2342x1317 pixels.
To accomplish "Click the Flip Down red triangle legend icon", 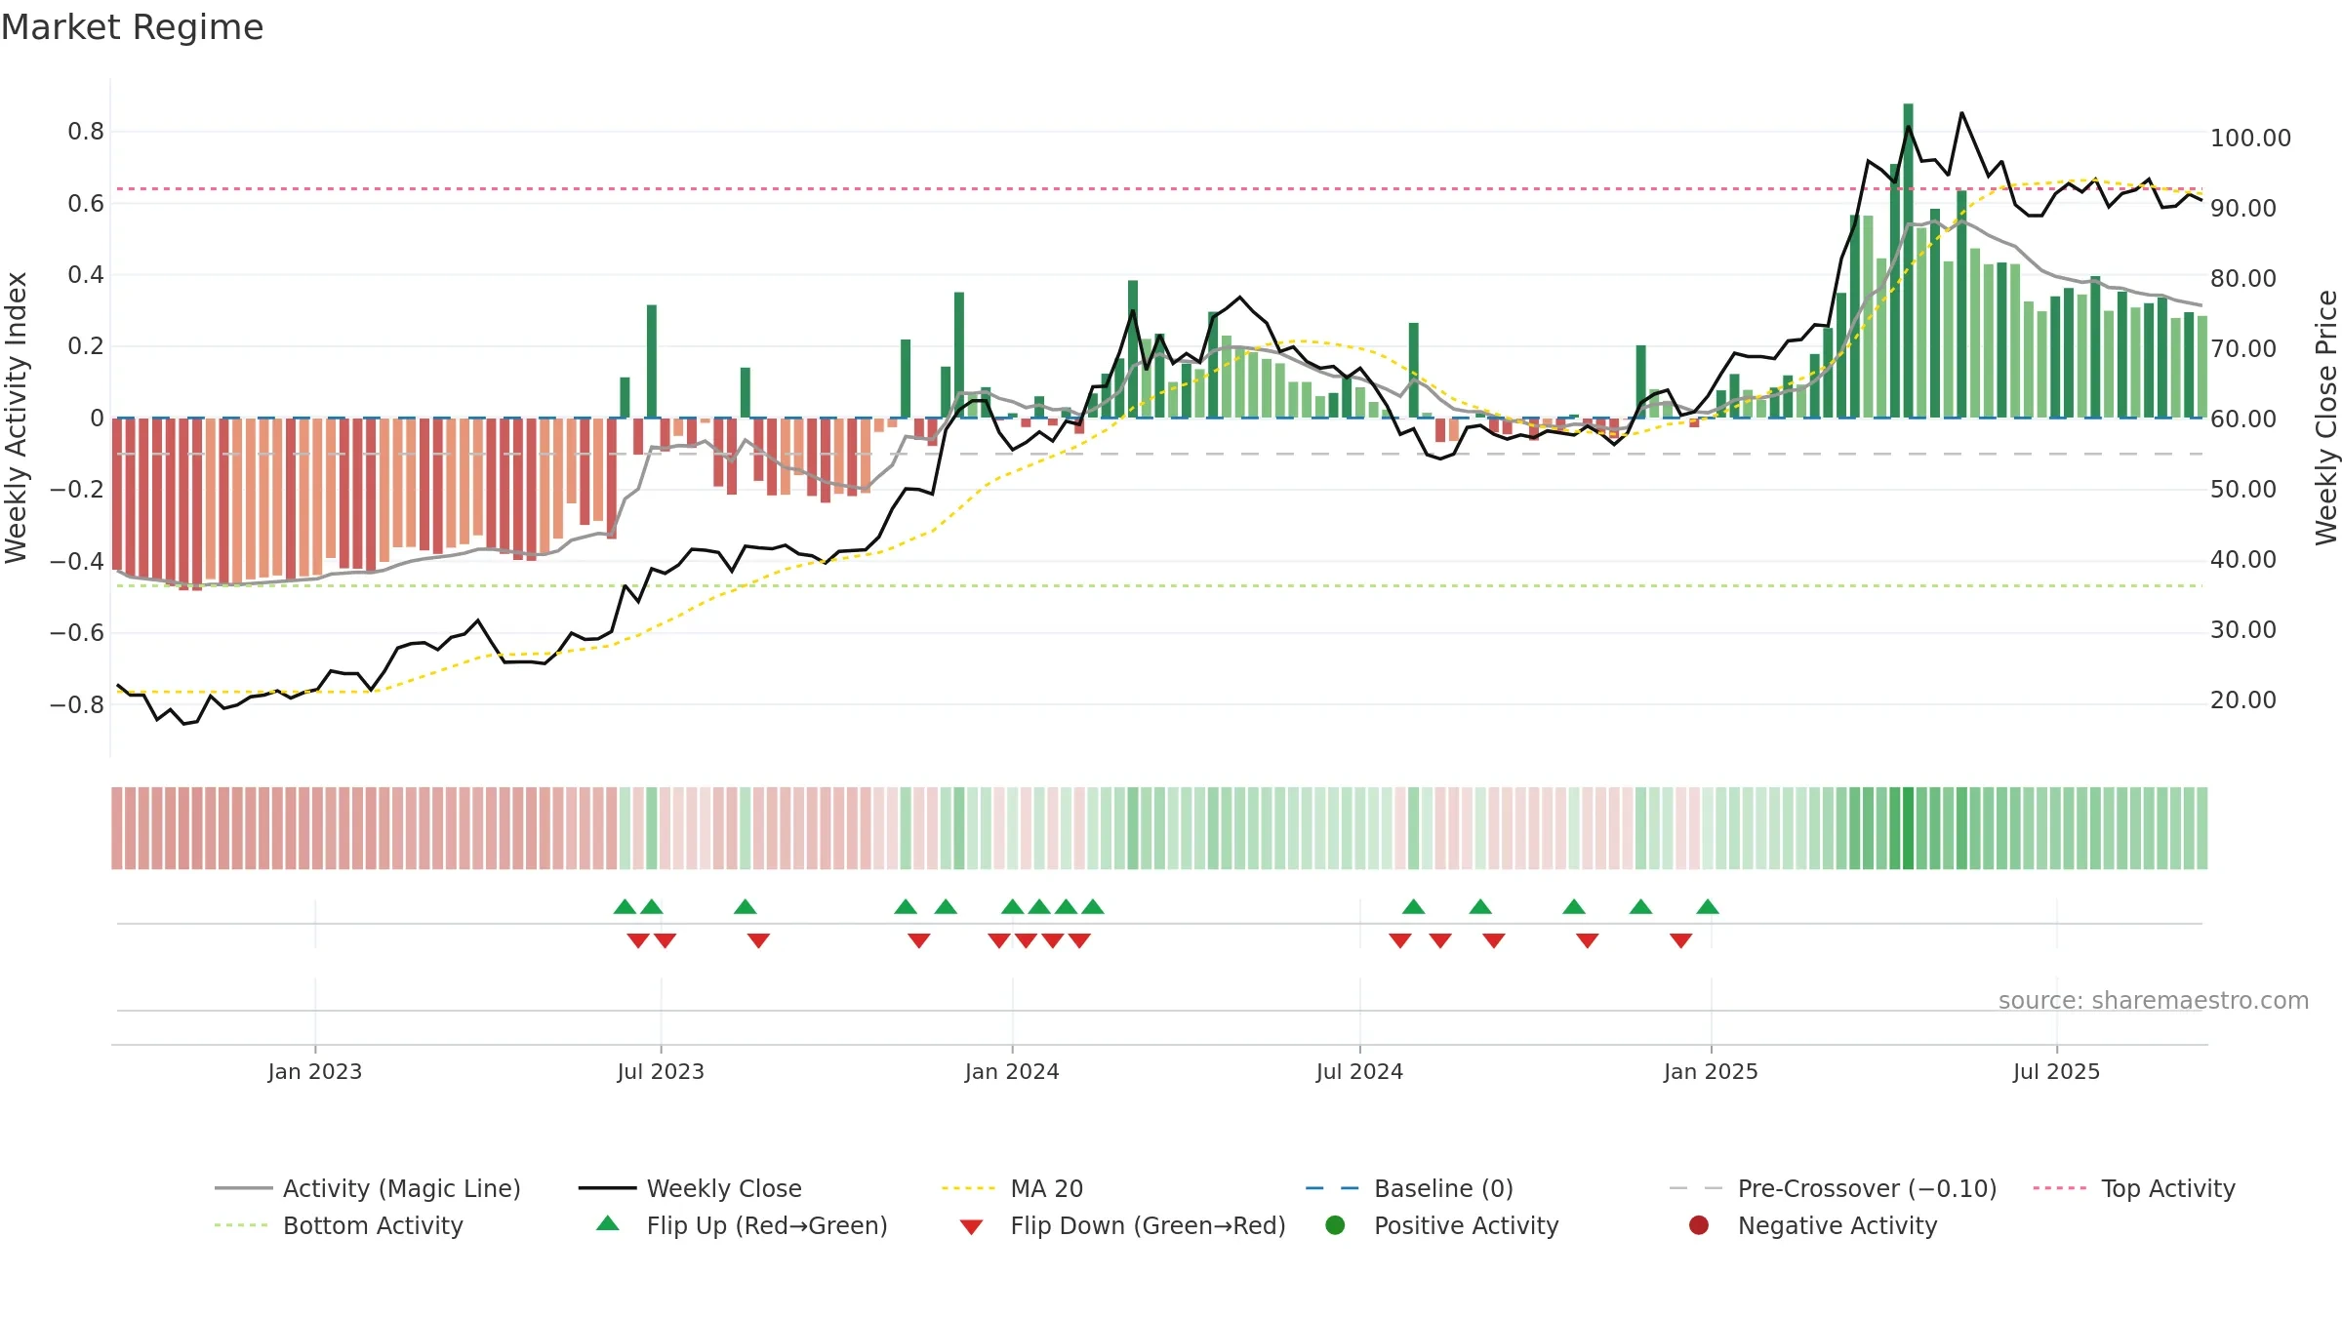I will (x=971, y=1227).
